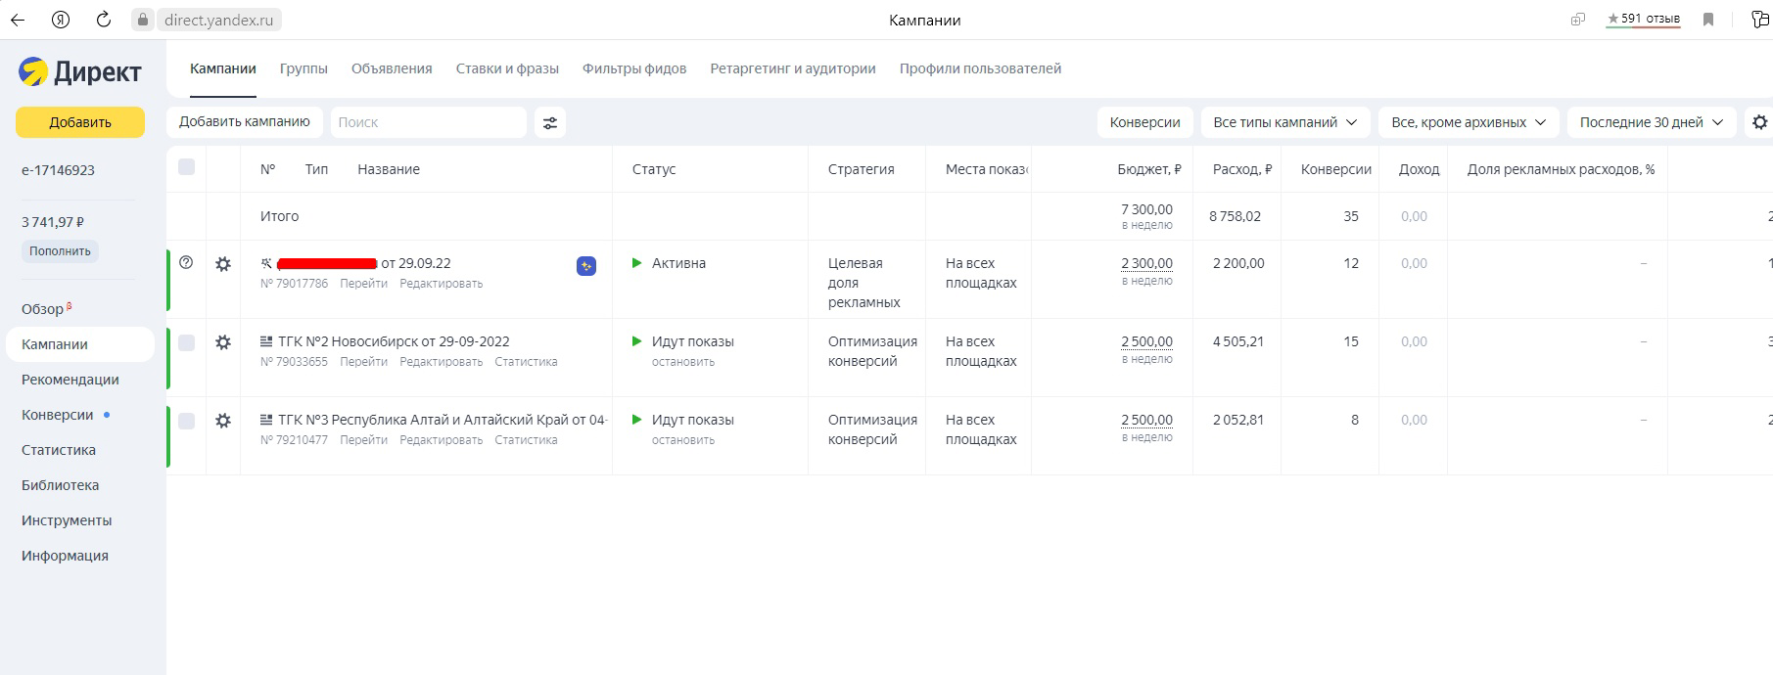1773x675 pixels.
Task: Click the account login e-17146923
Action: coord(58,170)
